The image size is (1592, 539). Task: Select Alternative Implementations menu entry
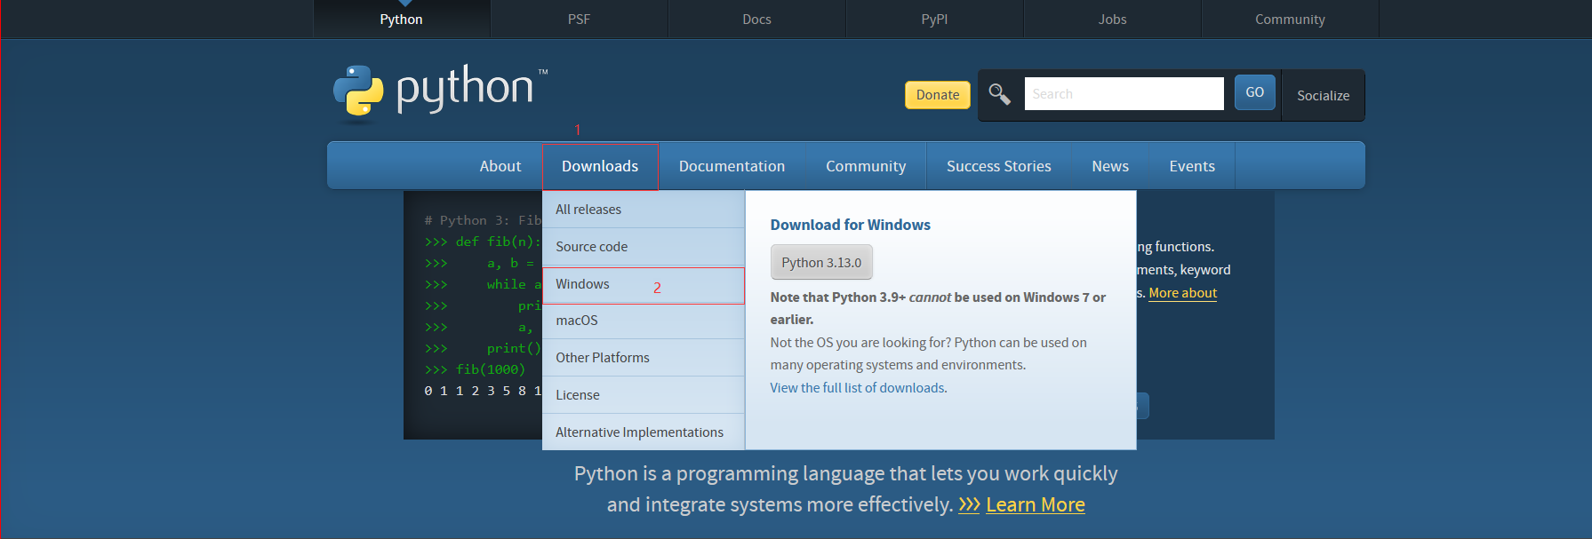[644, 432]
